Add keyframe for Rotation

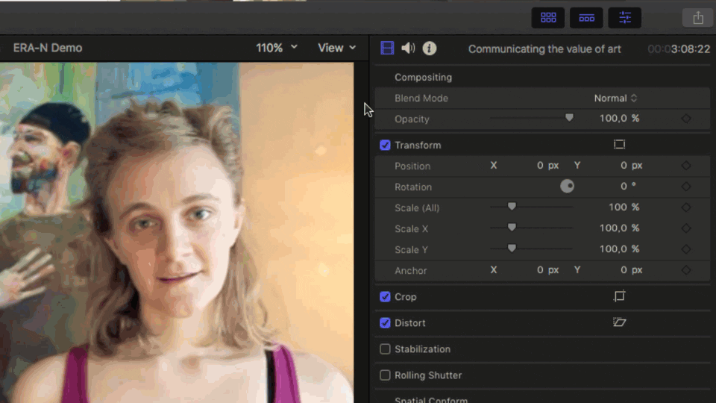(x=686, y=187)
